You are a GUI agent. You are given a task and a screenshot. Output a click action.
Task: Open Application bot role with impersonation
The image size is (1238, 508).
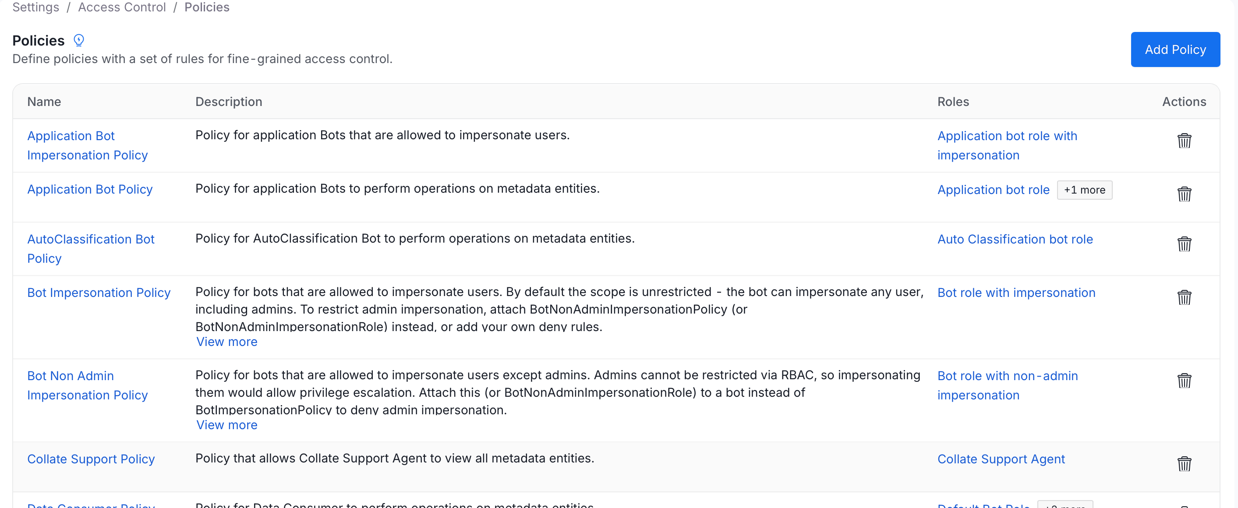(1007, 146)
